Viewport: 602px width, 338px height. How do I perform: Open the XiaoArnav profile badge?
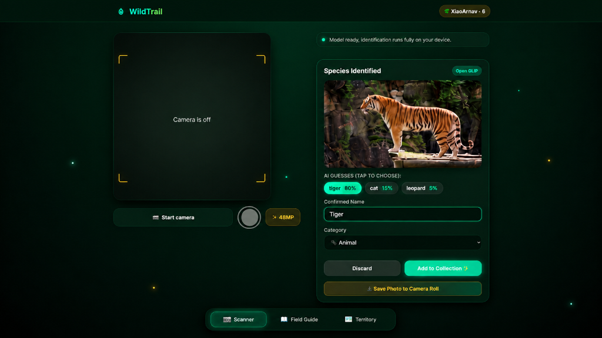pos(464,12)
